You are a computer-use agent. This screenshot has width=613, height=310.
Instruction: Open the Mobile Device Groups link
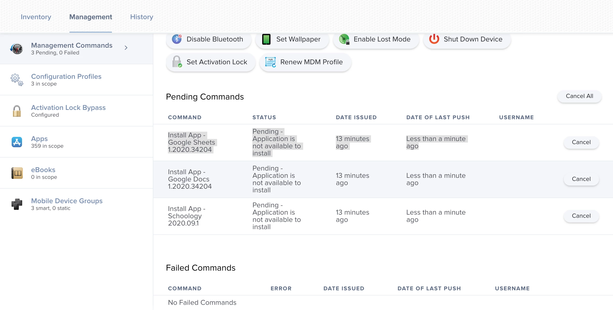point(67,201)
